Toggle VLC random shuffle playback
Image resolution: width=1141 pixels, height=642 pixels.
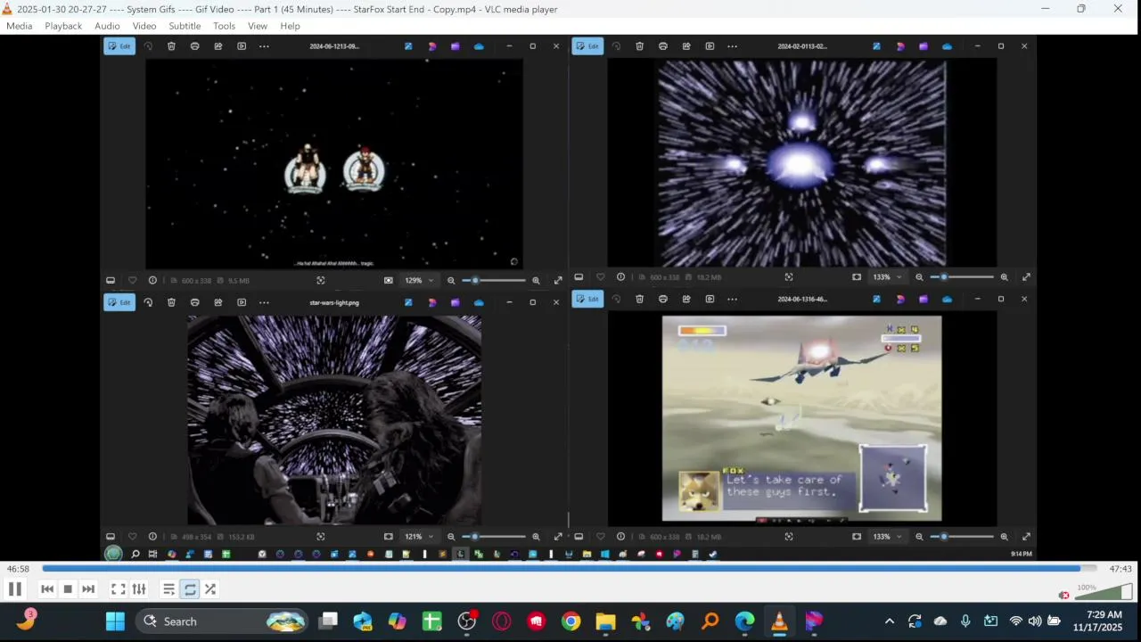(210, 589)
